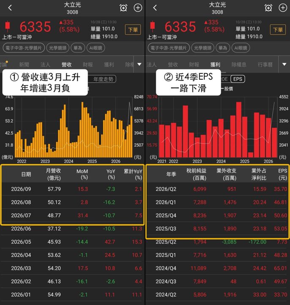Tap the 2025/Q1 earnings row label
The width and height of the screenshot is (290, 305).
(x=166, y=255)
